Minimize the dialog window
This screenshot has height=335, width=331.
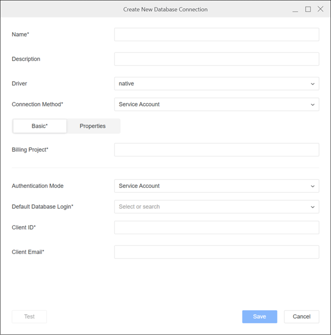(x=295, y=9)
